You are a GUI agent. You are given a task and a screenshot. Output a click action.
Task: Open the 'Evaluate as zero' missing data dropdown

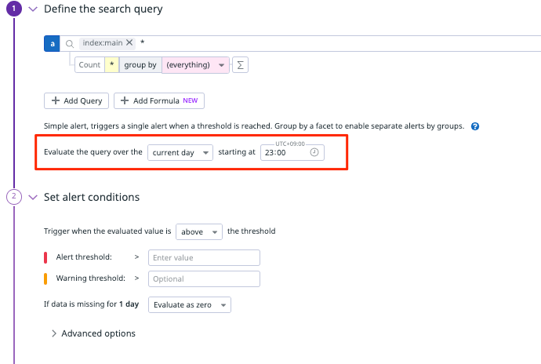tap(190, 305)
